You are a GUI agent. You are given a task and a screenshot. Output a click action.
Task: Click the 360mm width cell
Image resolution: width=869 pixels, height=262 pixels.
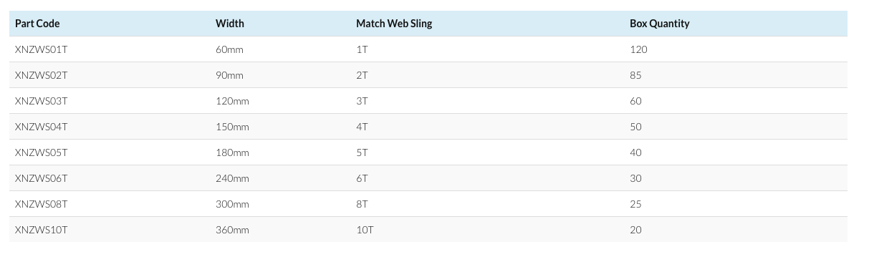tap(232, 230)
